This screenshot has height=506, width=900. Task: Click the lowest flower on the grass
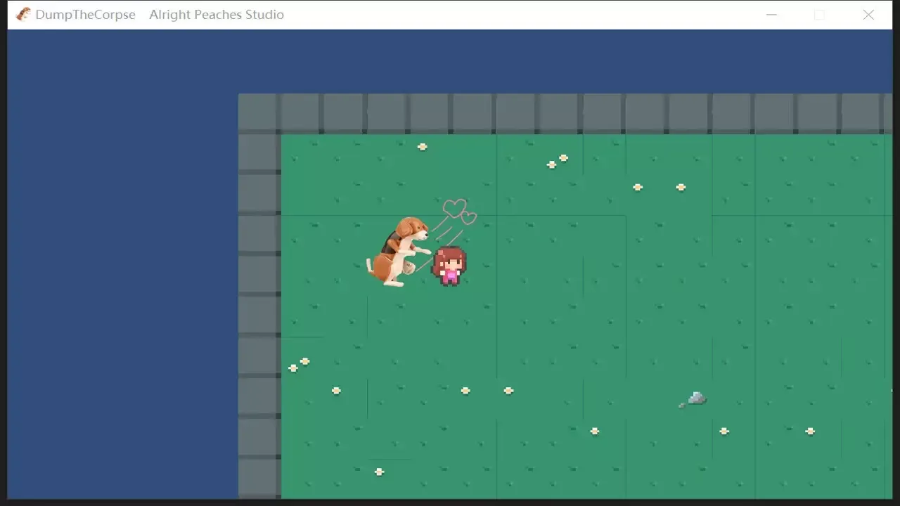click(379, 472)
